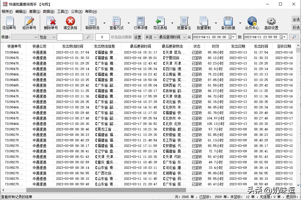Click the 删除单号 delete number icon
The image size is (301, 200).
51,23
